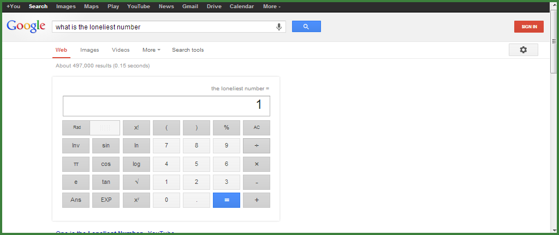This screenshot has height=235, width=559.
Task: Click the number 4 key
Action: [x=166, y=164]
